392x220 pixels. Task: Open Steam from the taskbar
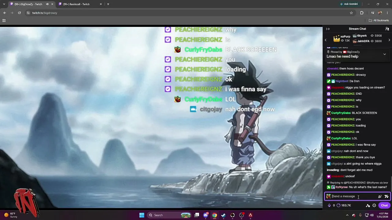point(224,215)
